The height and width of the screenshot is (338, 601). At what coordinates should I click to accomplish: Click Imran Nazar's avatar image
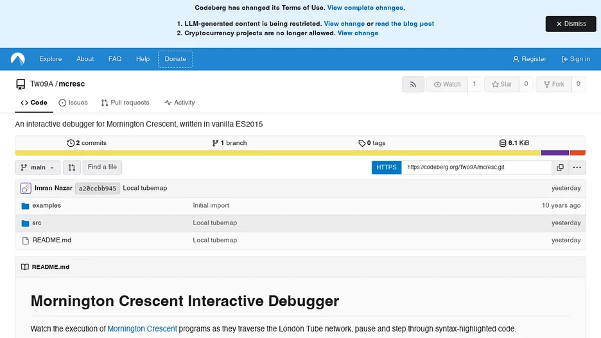point(26,189)
